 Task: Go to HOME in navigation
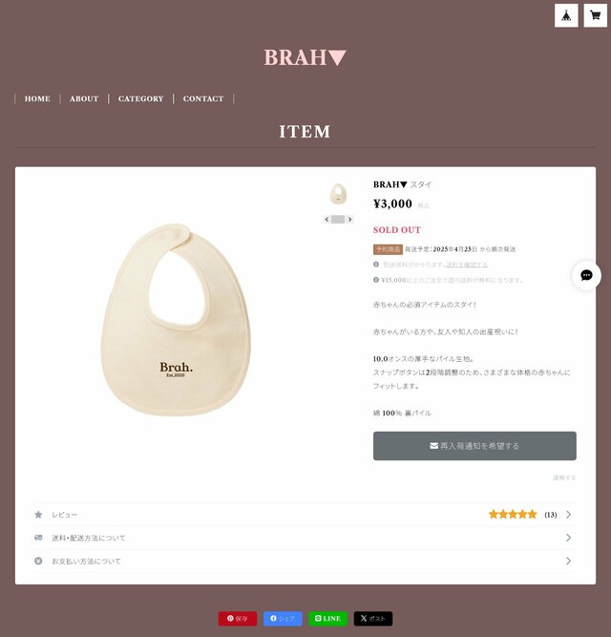click(37, 98)
